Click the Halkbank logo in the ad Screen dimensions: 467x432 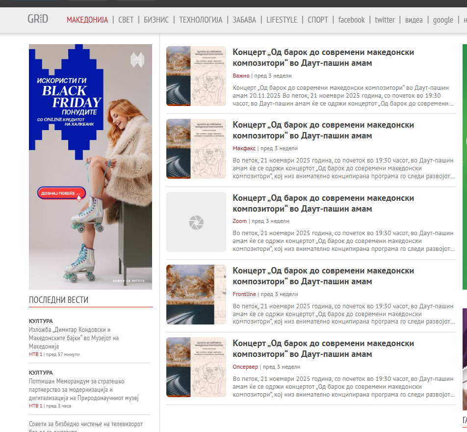[137, 60]
